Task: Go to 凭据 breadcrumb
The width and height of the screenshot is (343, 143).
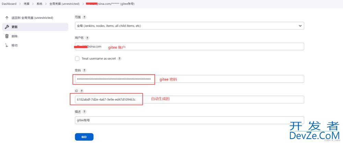Action: pyautogui.click(x=26, y=4)
